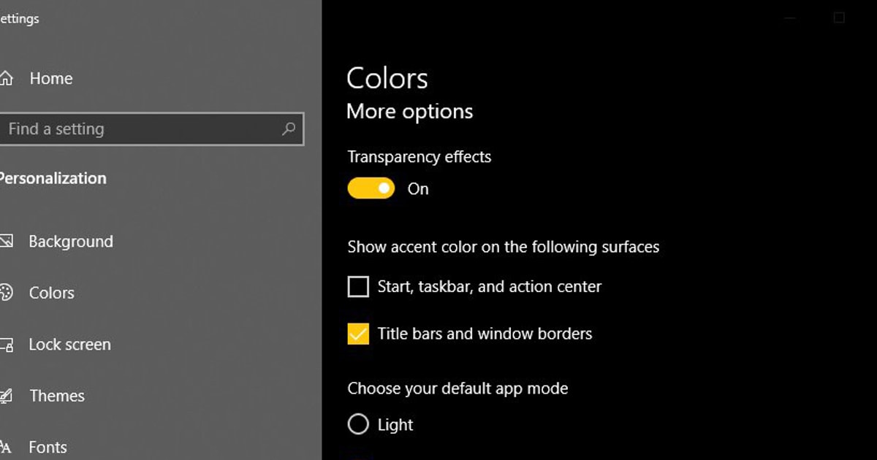Screen dimensions: 877x460
Task: Select the Light app mode
Action: 358,424
